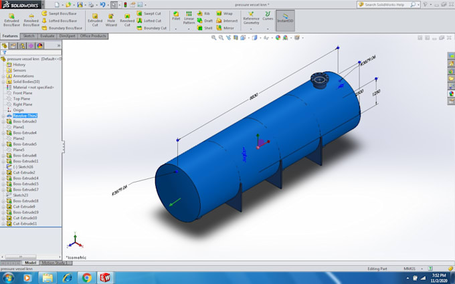The image size is (455, 284).
Task: Select the Lofted Cut tool
Action: 149,21
